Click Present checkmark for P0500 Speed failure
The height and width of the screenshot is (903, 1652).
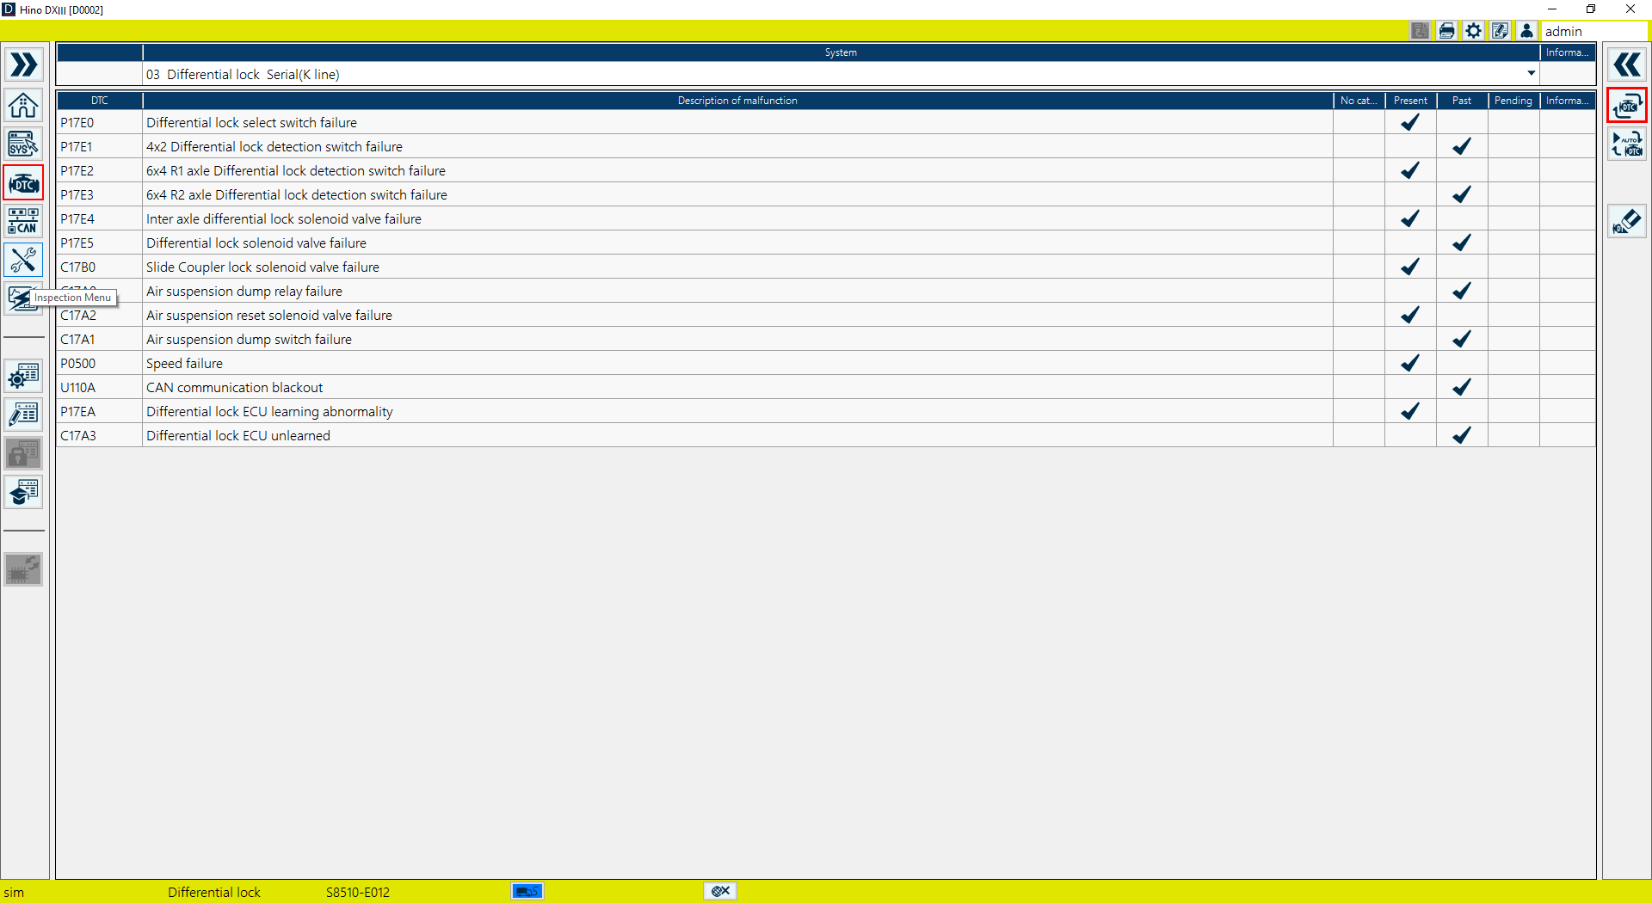1409,364
